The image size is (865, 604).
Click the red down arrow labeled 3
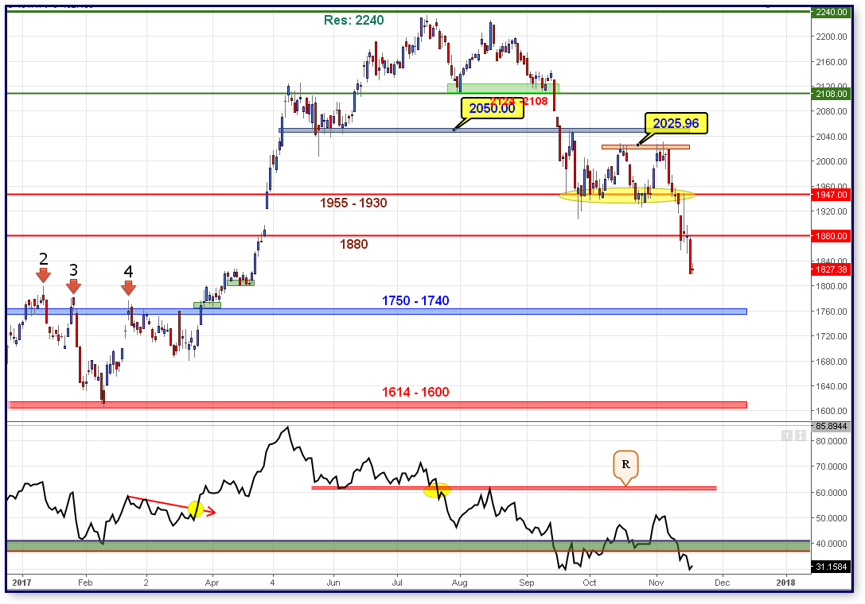coord(73,285)
